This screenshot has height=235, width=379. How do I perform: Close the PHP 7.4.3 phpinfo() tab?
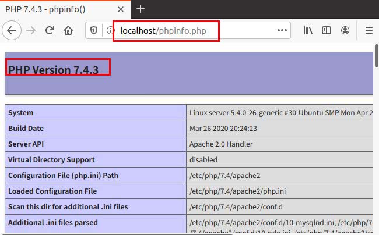click(x=121, y=9)
